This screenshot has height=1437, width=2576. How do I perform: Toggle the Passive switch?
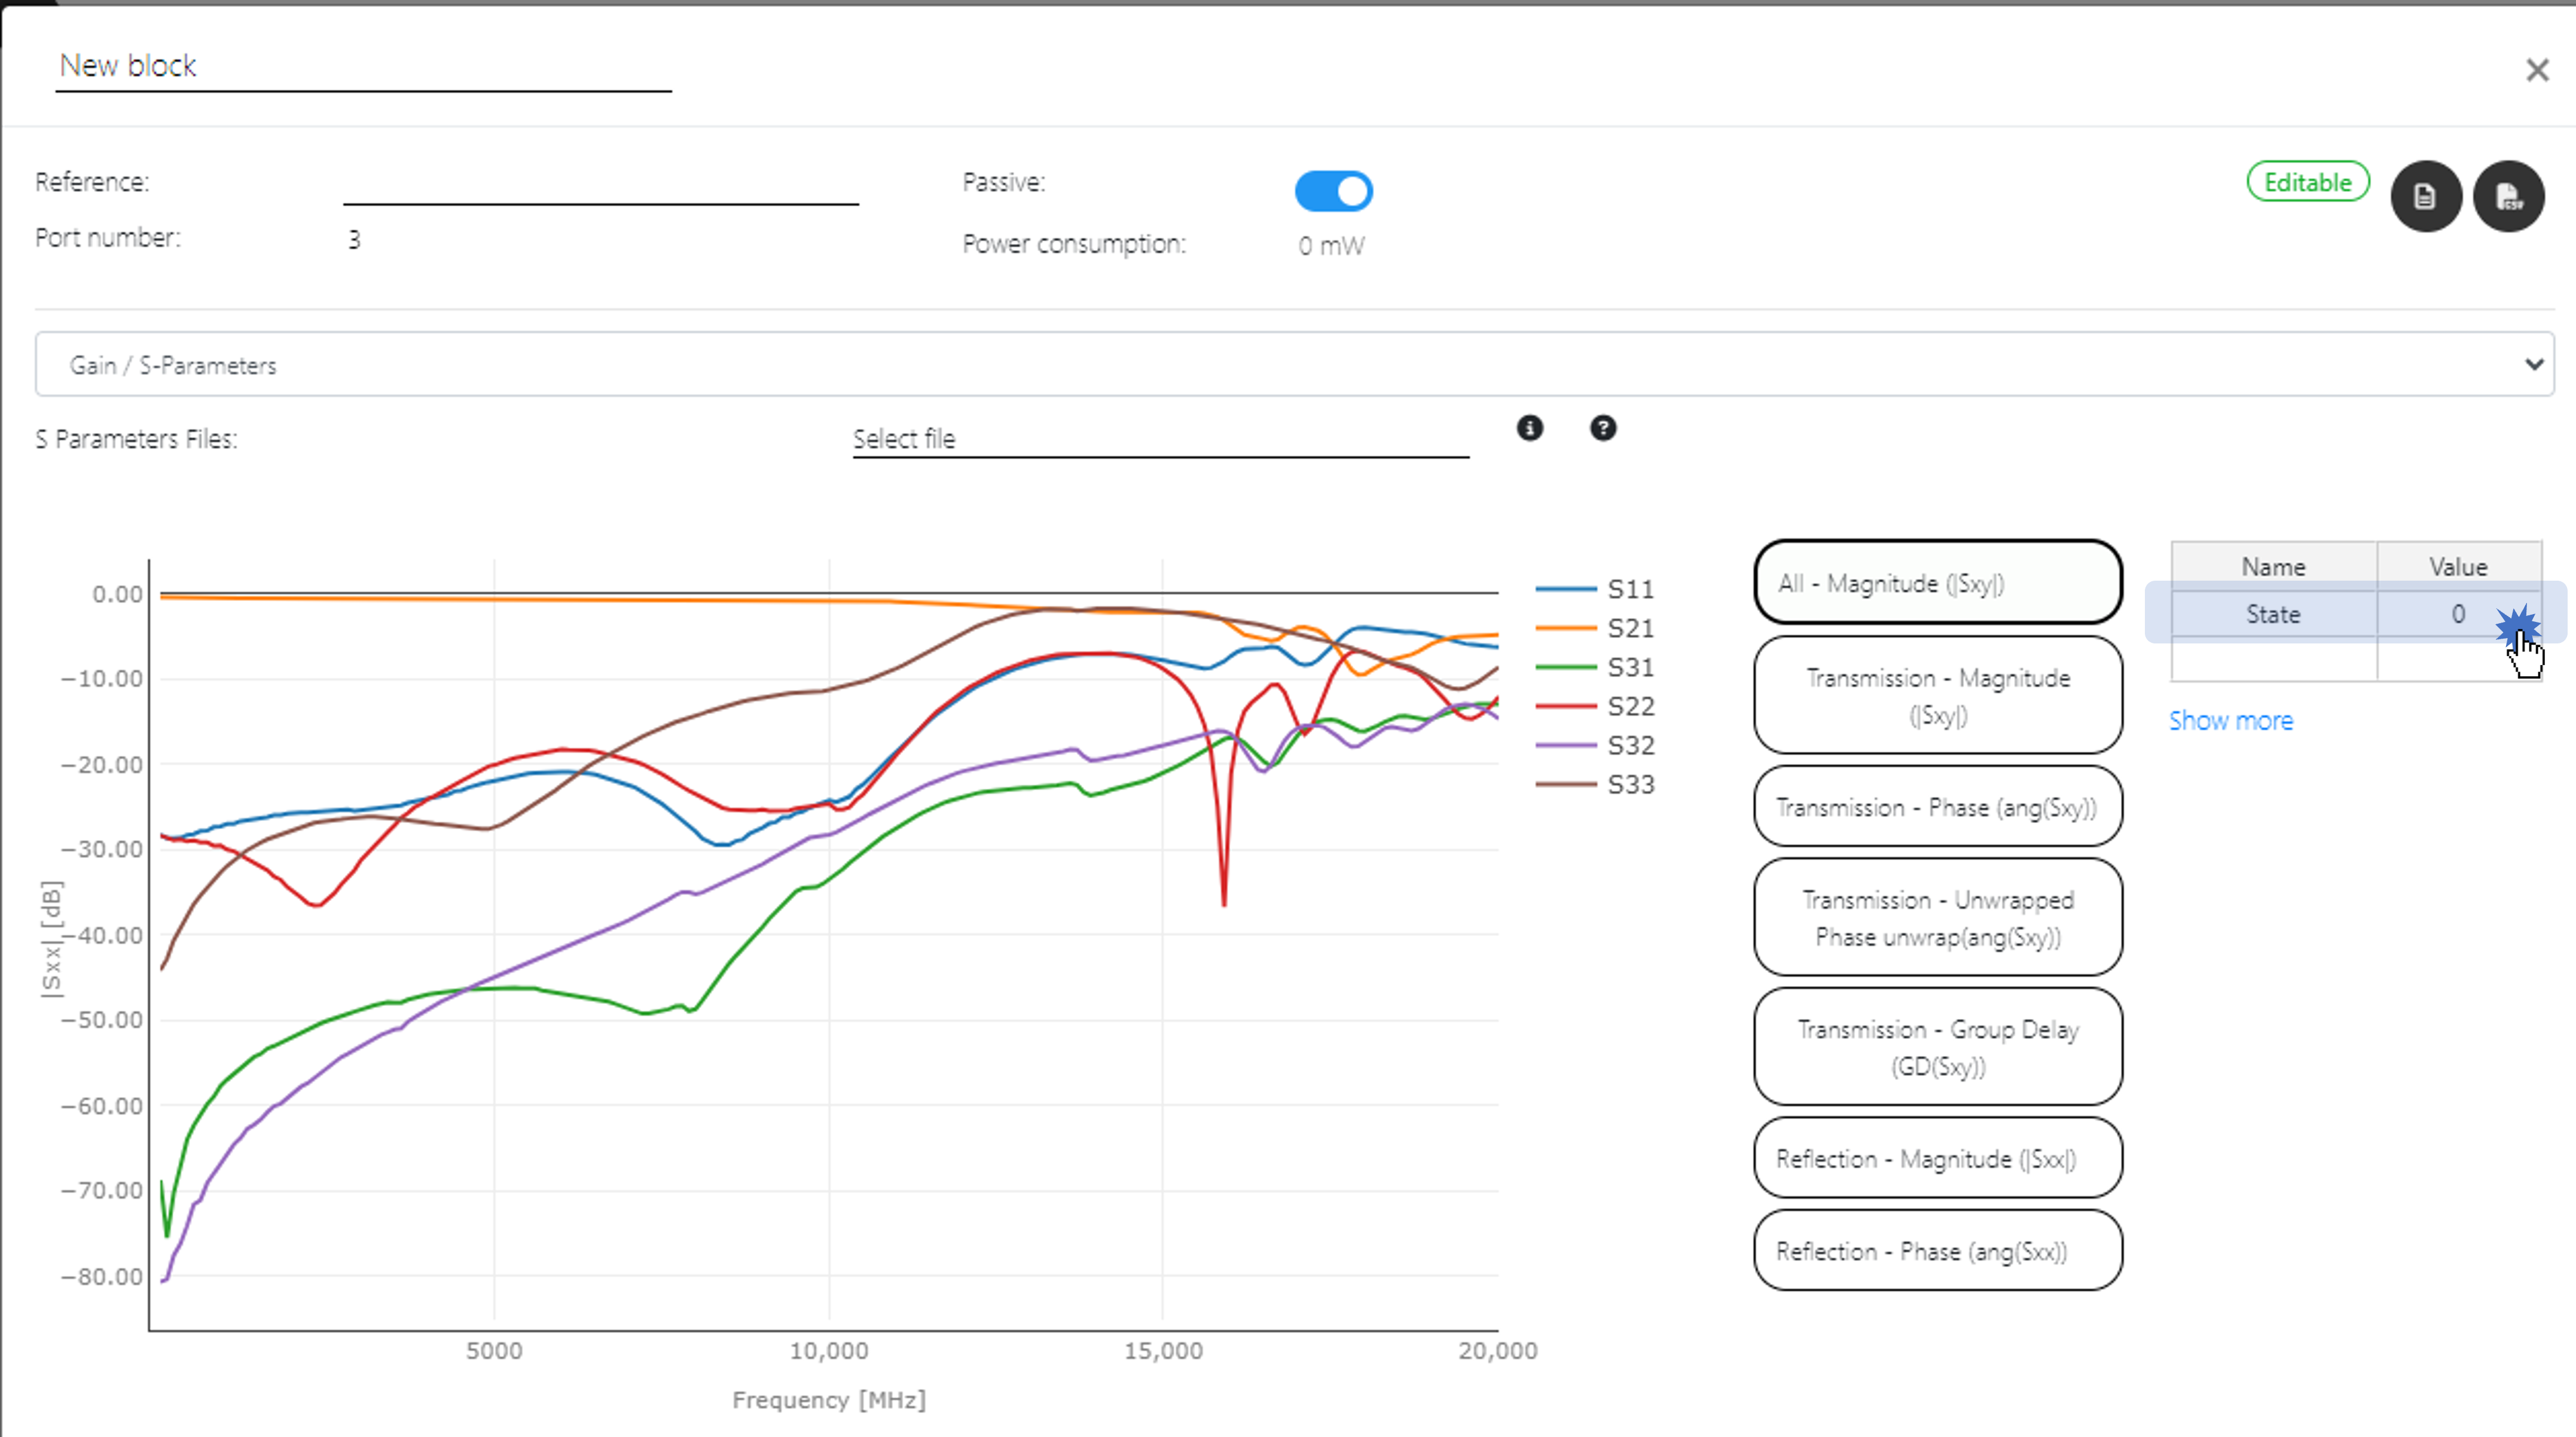pyautogui.click(x=1333, y=191)
